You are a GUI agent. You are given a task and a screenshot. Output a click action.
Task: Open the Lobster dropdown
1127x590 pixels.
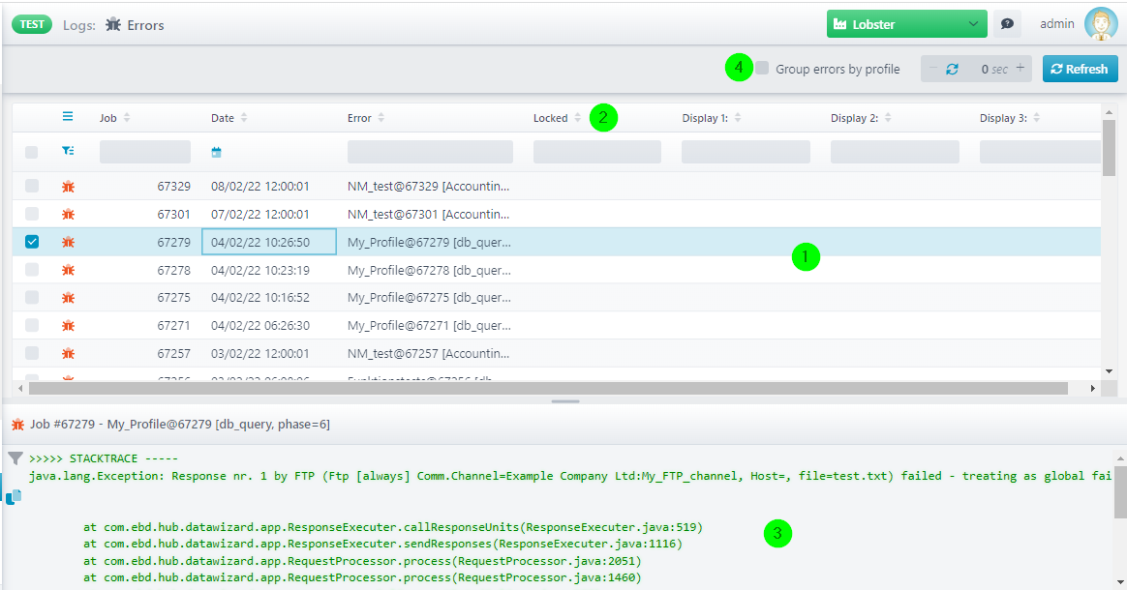[906, 23]
